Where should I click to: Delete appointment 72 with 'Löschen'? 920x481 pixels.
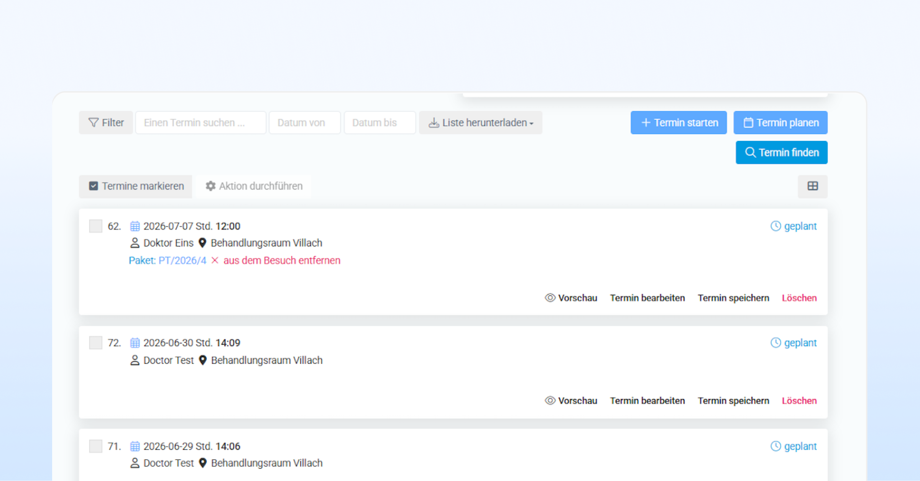pyautogui.click(x=799, y=401)
